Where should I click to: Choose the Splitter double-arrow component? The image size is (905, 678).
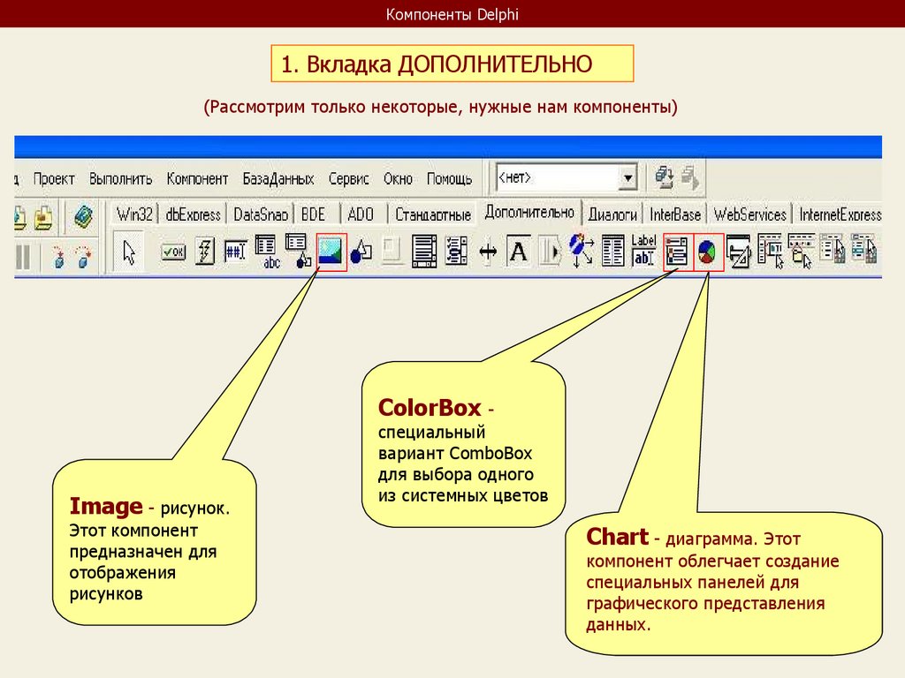[488, 252]
